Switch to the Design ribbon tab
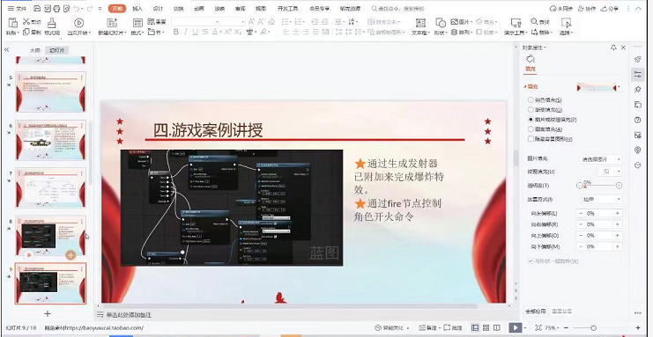The width and height of the screenshot is (653, 337). (x=158, y=8)
